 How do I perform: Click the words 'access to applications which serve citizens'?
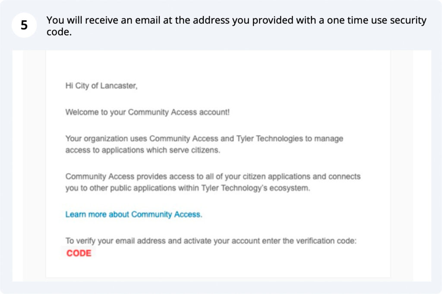pyautogui.click(x=142, y=150)
